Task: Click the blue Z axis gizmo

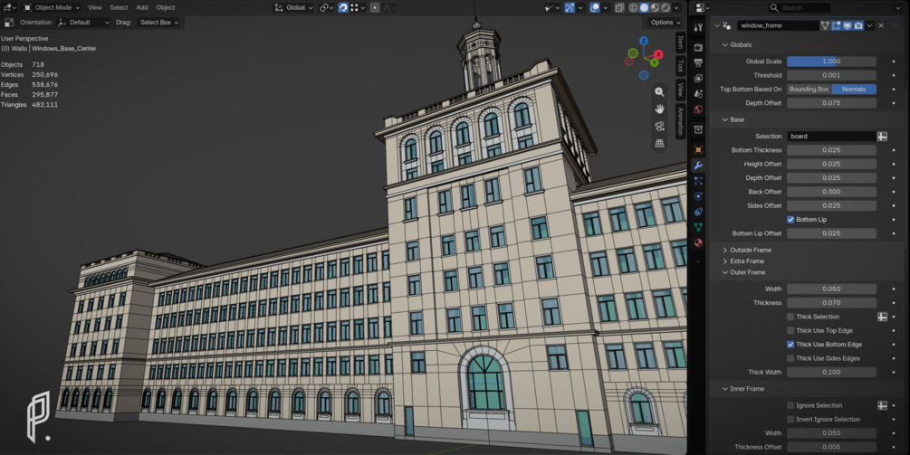Action: coord(644,41)
